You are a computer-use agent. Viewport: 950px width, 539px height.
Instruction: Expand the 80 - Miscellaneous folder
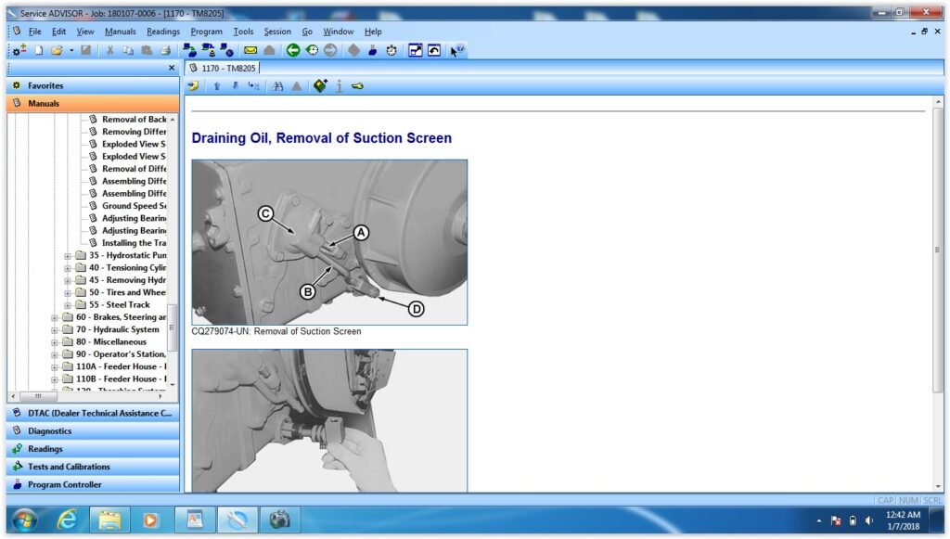[x=55, y=341]
